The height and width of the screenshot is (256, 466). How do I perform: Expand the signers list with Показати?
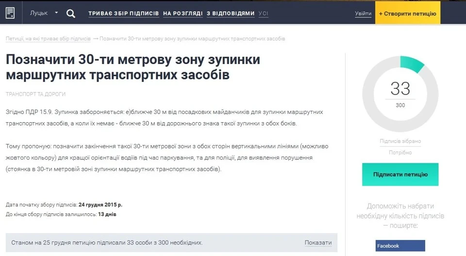318,242
